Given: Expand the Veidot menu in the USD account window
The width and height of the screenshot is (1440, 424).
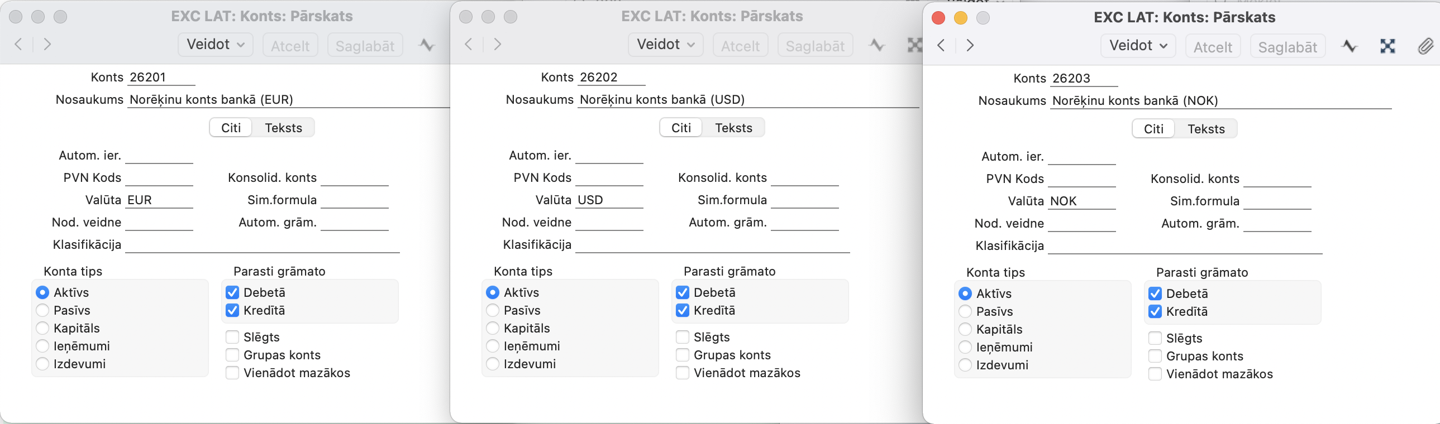Looking at the screenshot, I should [x=665, y=45].
